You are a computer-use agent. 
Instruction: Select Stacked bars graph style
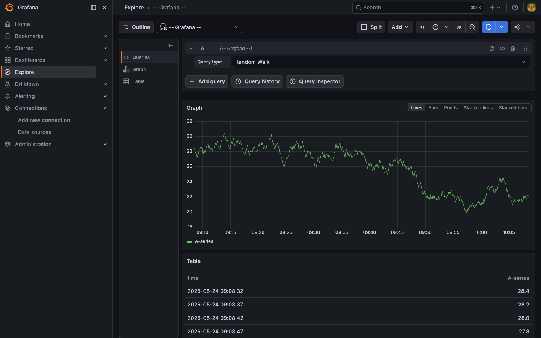point(513,108)
